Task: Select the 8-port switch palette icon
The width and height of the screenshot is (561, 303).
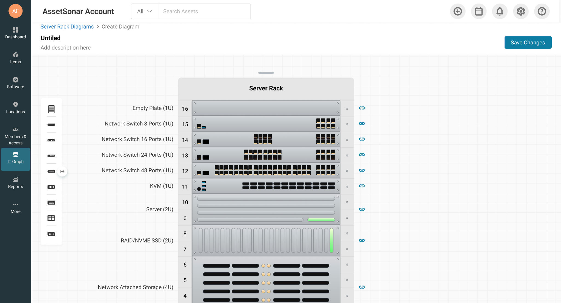Action: pos(51,140)
